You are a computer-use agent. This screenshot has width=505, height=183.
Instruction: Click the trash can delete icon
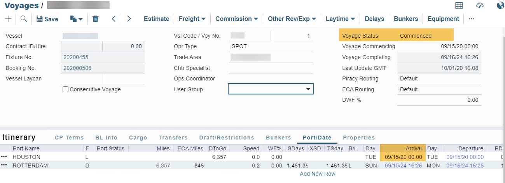(96, 19)
